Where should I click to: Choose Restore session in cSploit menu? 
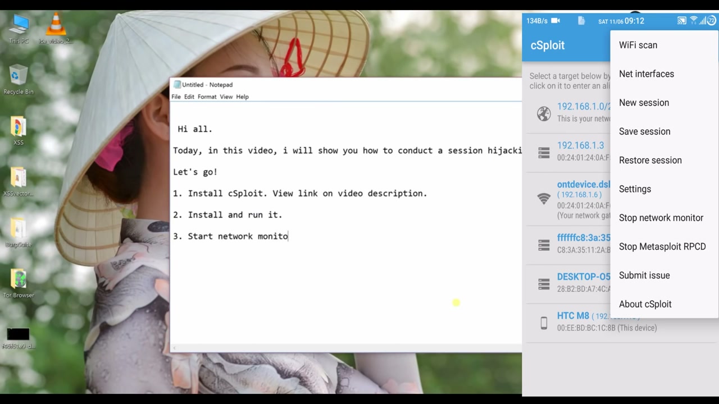pos(664,160)
